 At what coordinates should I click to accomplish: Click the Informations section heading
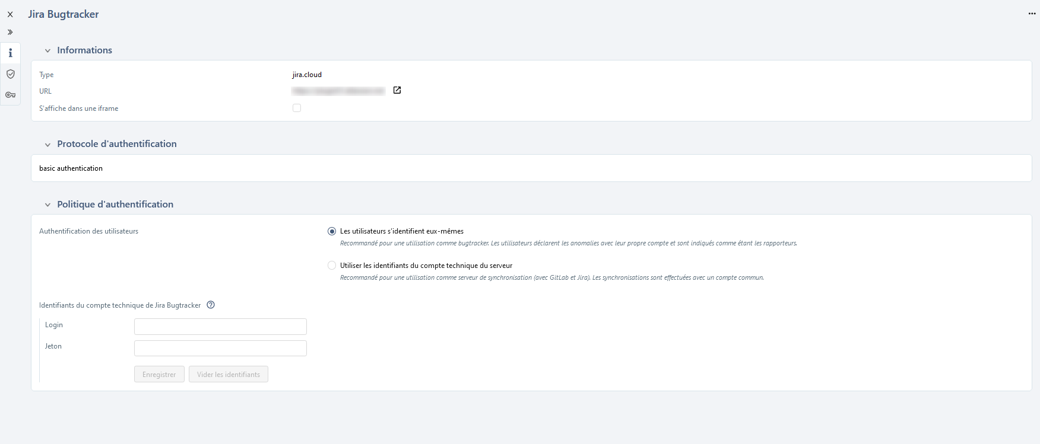(84, 50)
